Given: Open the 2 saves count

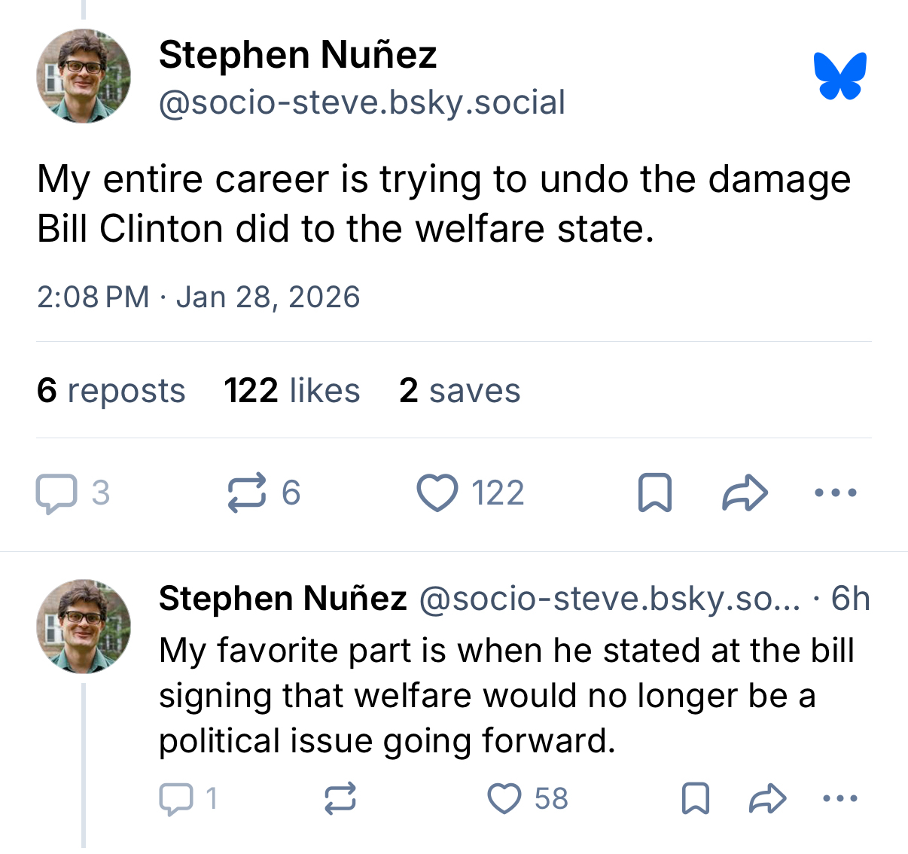Looking at the screenshot, I should click(x=459, y=391).
